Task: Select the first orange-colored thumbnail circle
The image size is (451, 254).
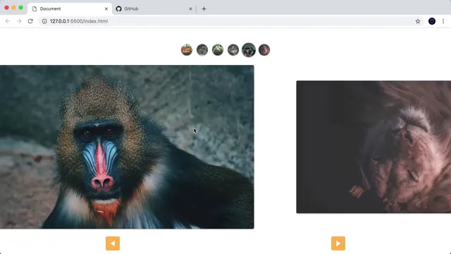Action: click(187, 50)
